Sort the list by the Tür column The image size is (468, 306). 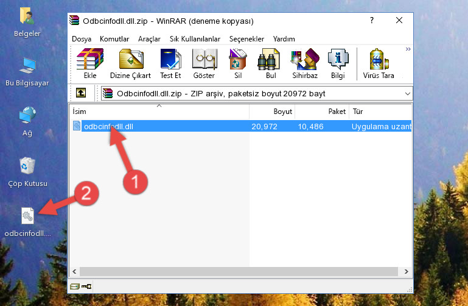coord(380,112)
